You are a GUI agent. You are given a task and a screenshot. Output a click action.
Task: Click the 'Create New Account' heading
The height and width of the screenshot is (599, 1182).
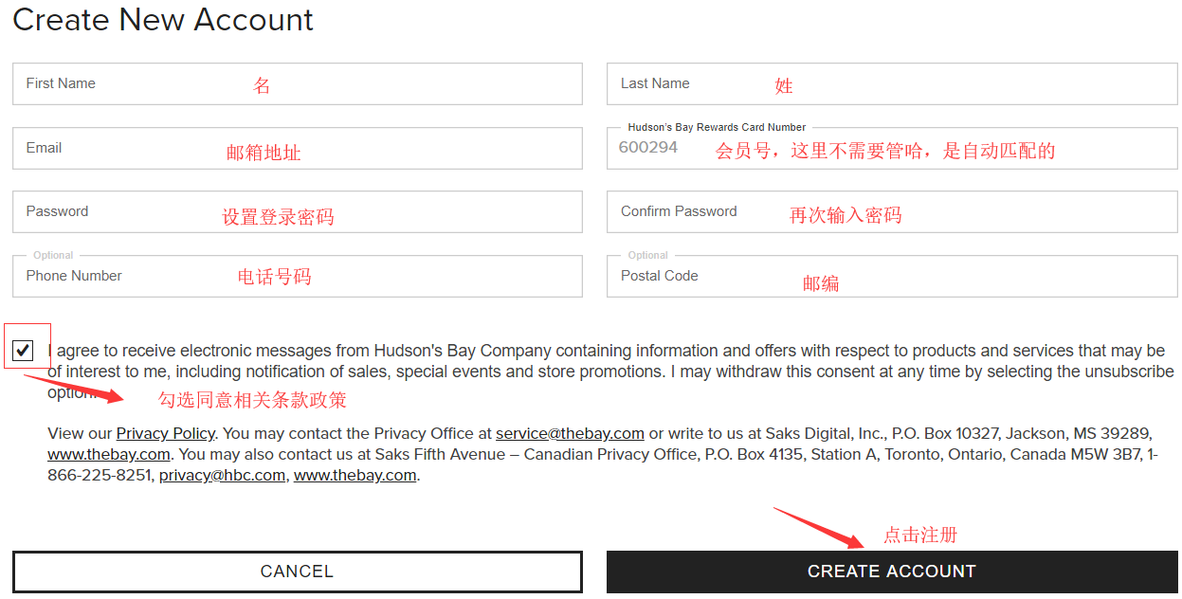coord(163,20)
